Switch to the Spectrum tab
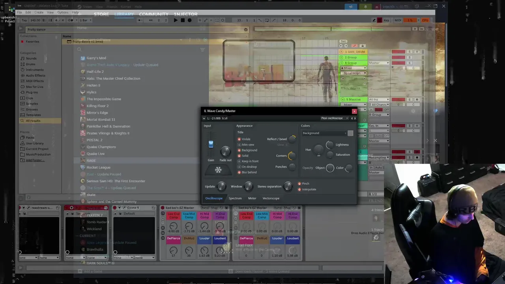Image resolution: width=505 pixels, height=284 pixels. pos(235,198)
